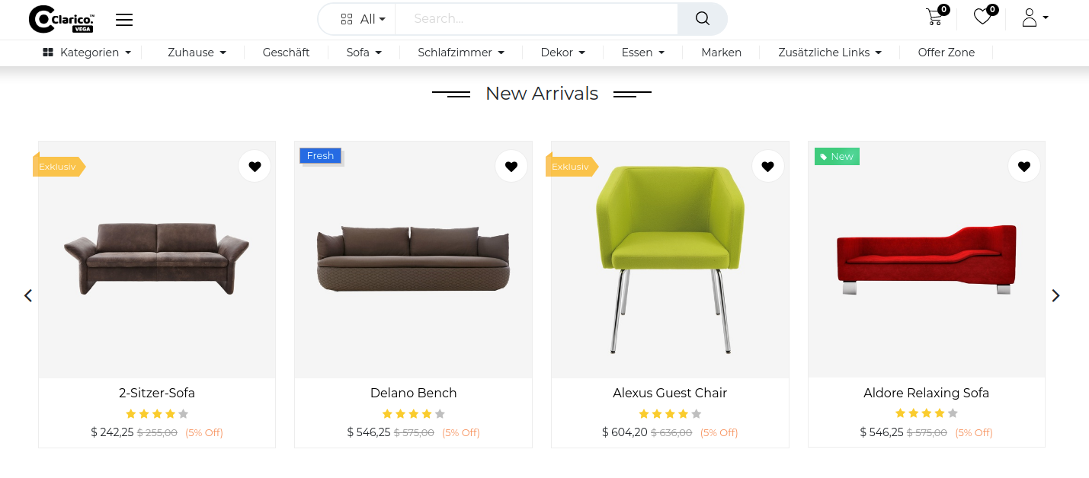Screen dimensions: 1089x478
Task: Click the search magnifier button
Action: [702, 19]
